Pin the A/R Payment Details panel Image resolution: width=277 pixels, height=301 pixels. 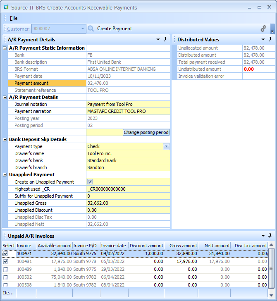(x=165, y=39)
